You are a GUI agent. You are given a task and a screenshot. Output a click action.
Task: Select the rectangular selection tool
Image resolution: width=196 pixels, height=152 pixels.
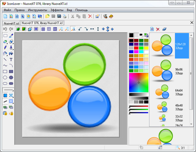pyautogui.click(x=5, y=36)
